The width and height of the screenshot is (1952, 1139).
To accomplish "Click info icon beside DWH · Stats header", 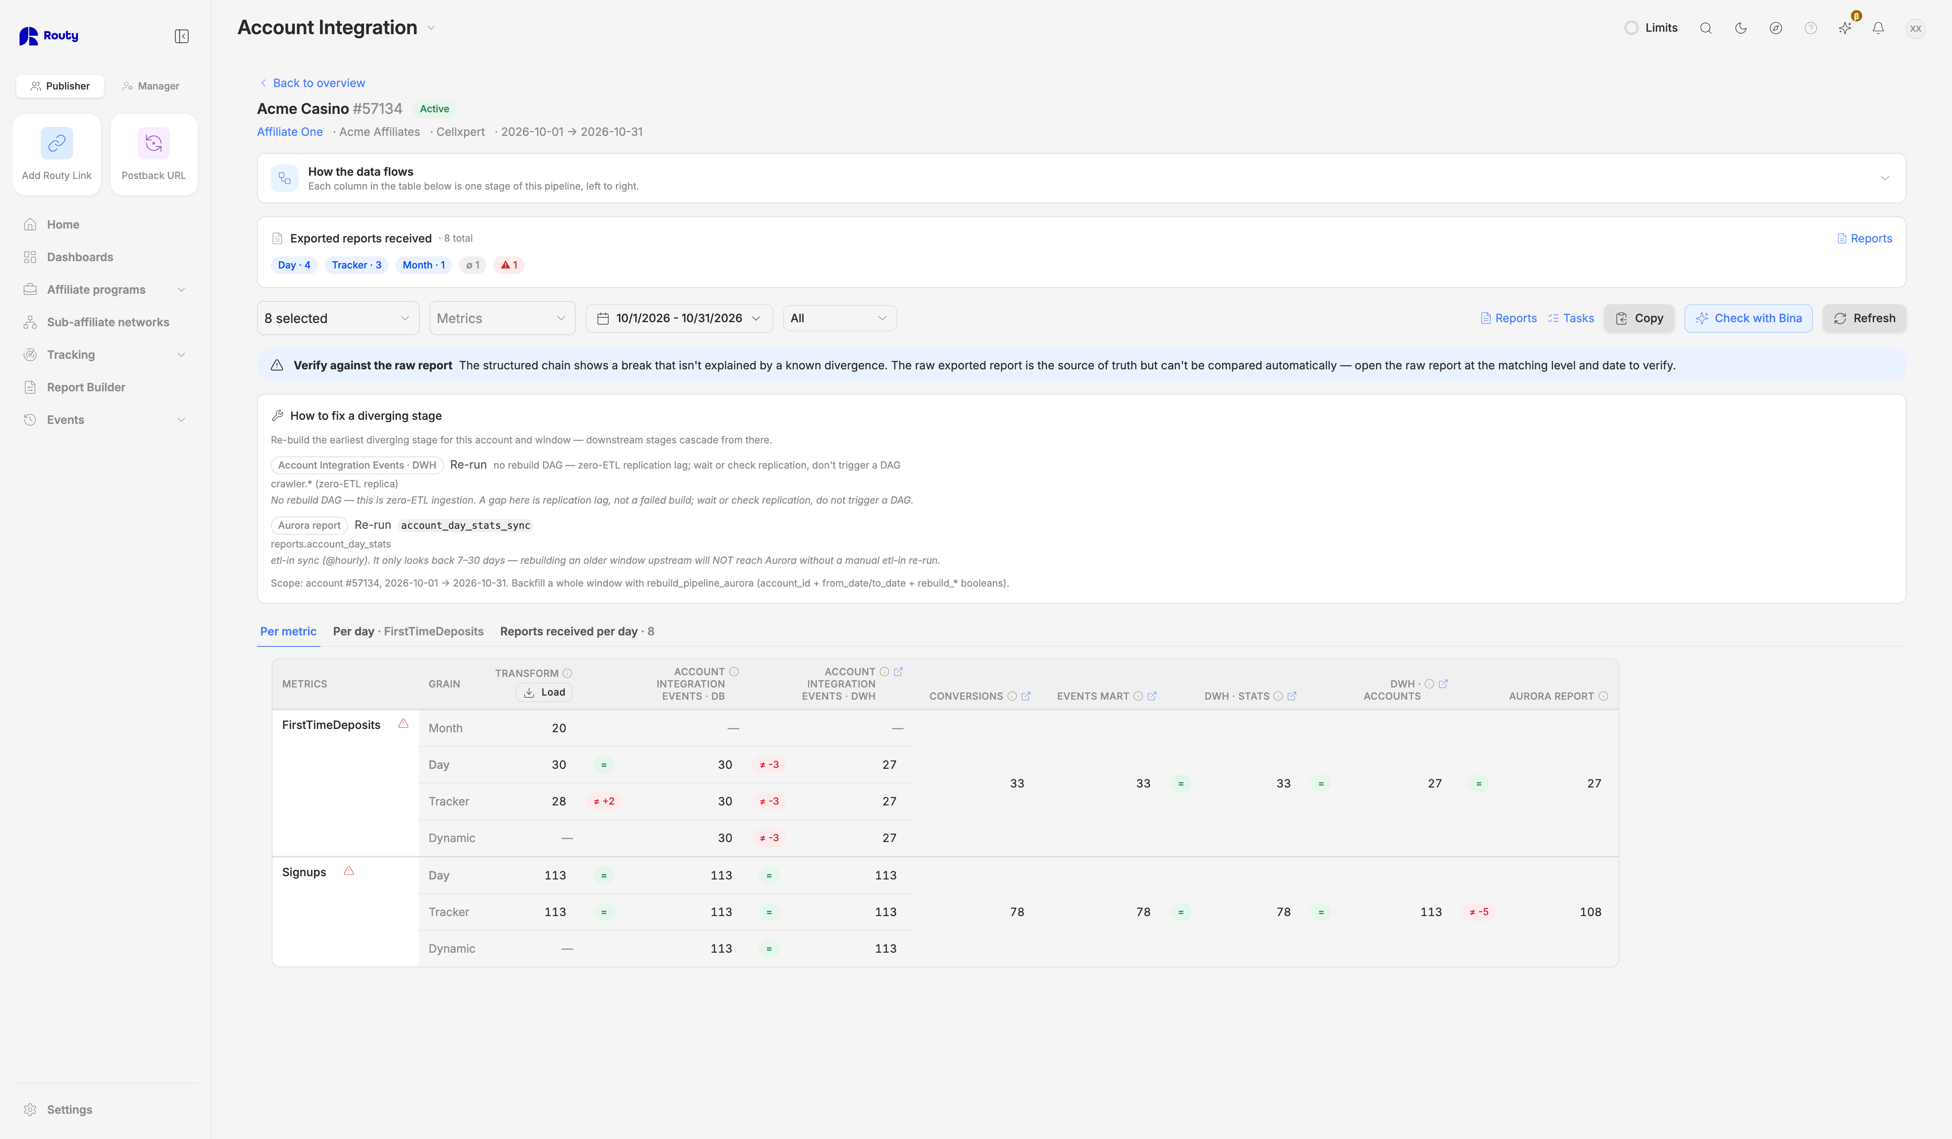I will (1278, 696).
